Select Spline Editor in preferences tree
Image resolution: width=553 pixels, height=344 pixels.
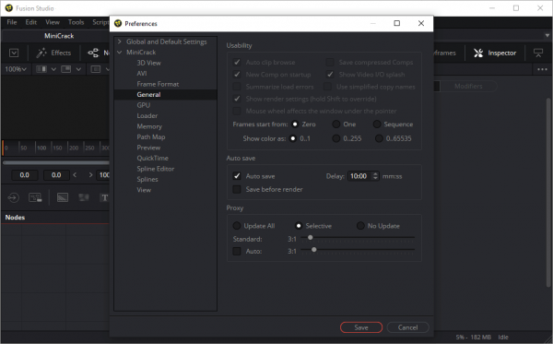[x=156, y=169]
